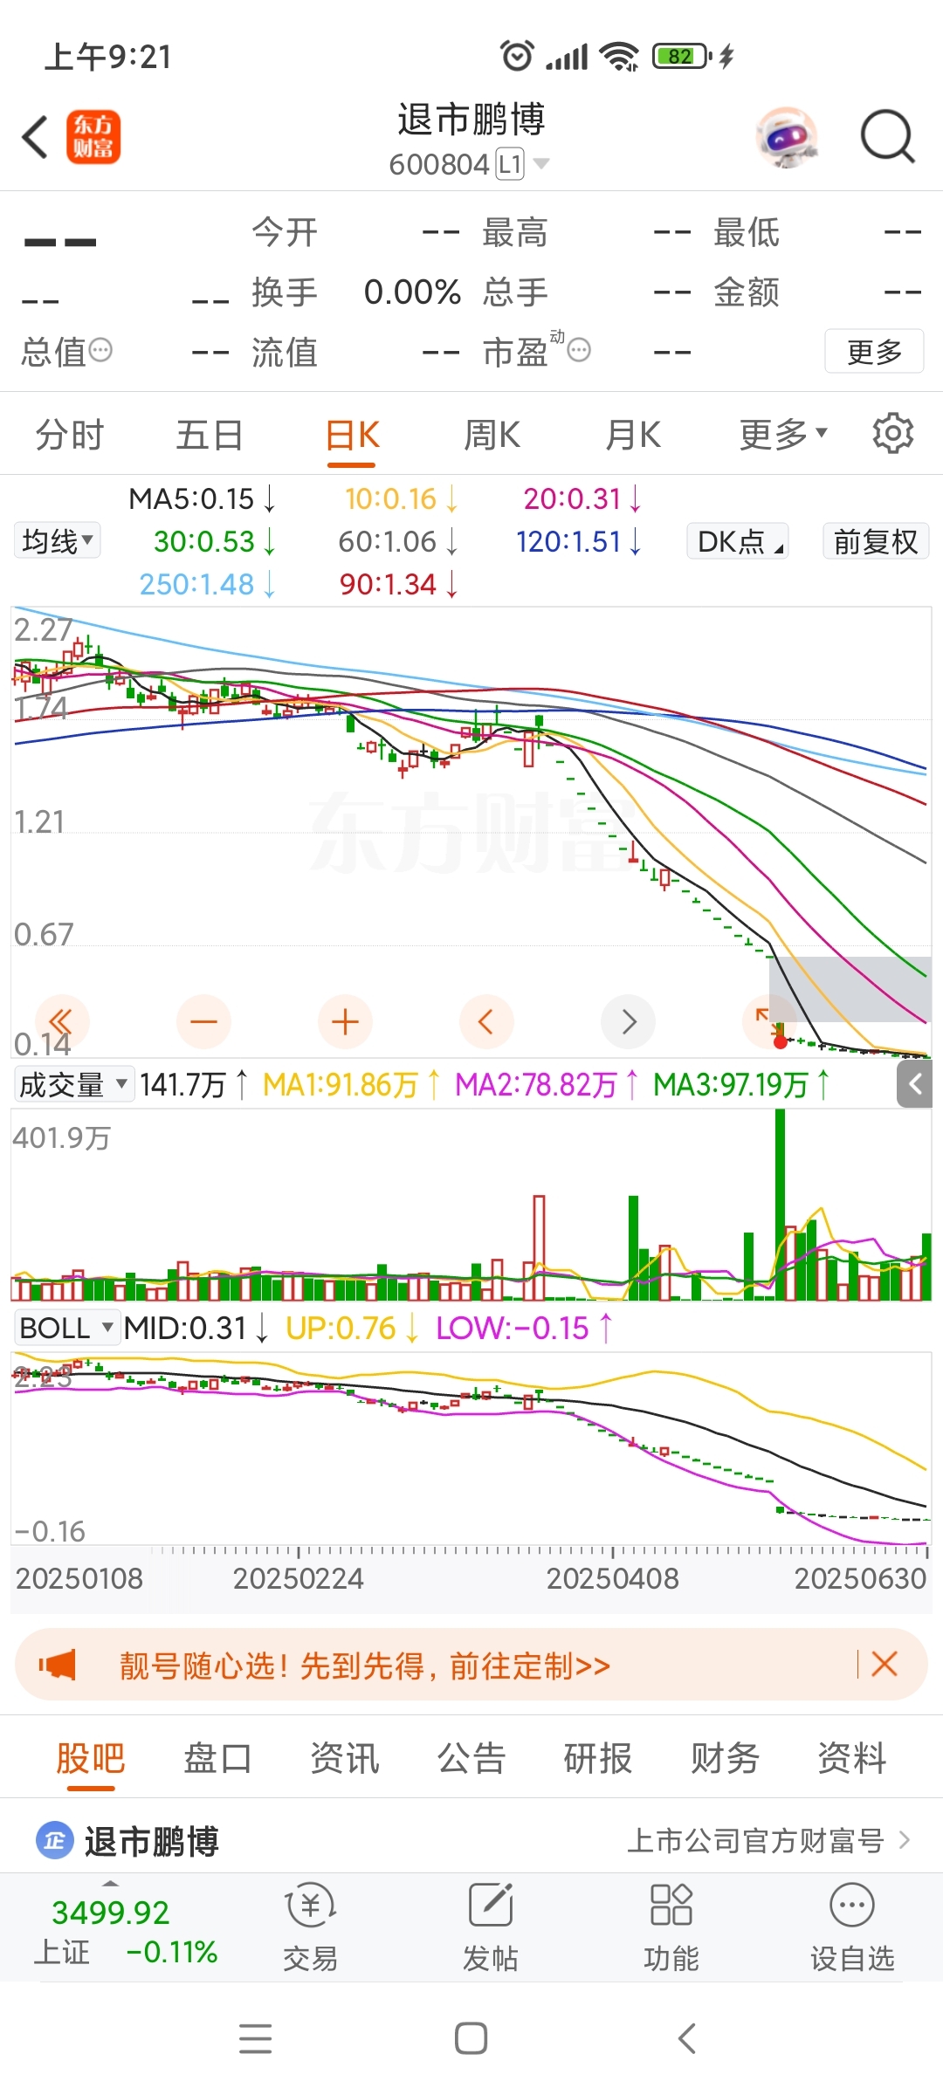Open 资料 profile tab
The width and height of the screenshot is (943, 2095).
point(852,1758)
